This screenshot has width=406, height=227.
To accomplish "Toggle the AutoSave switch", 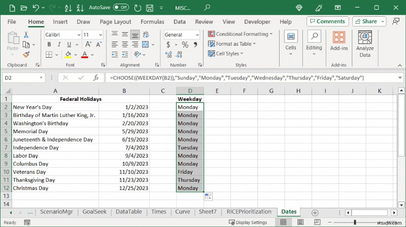I will pos(121,8).
